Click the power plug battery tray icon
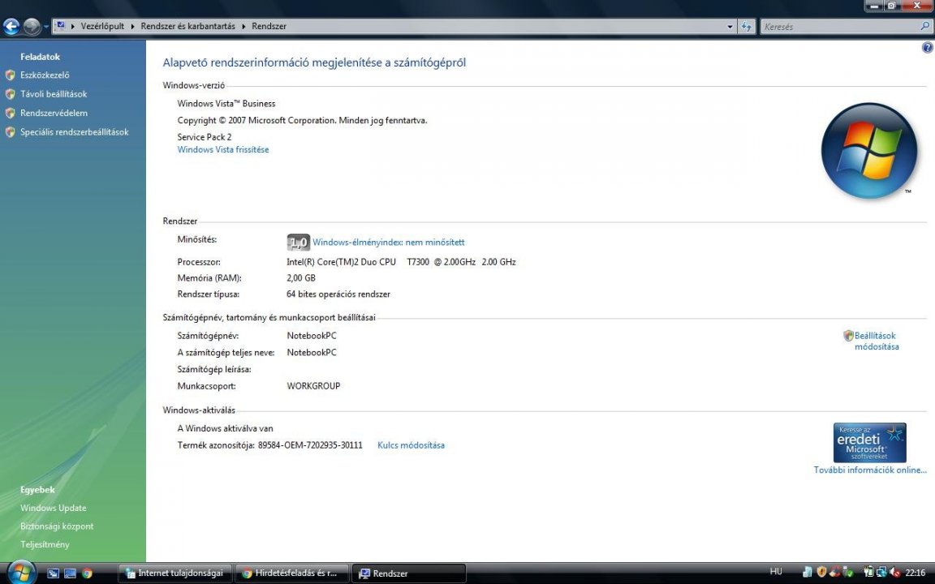 coord(868,573)
